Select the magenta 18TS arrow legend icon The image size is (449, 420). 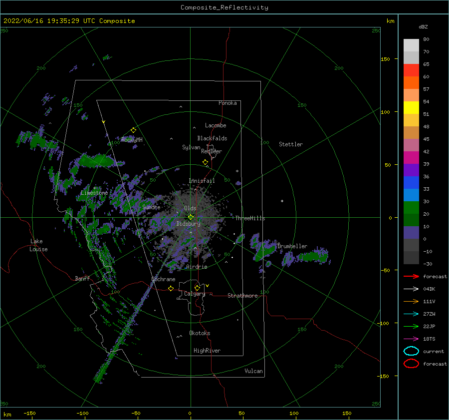(411, 339)
